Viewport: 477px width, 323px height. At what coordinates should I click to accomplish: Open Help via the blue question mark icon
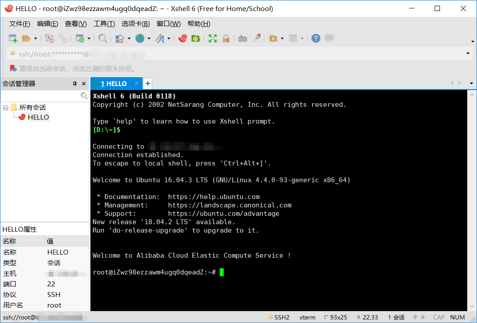pos(316,38)
